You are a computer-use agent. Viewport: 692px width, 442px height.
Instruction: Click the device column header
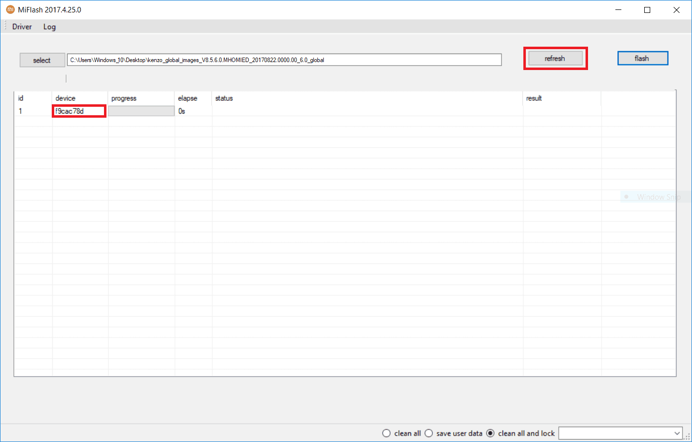click(80, 98)
